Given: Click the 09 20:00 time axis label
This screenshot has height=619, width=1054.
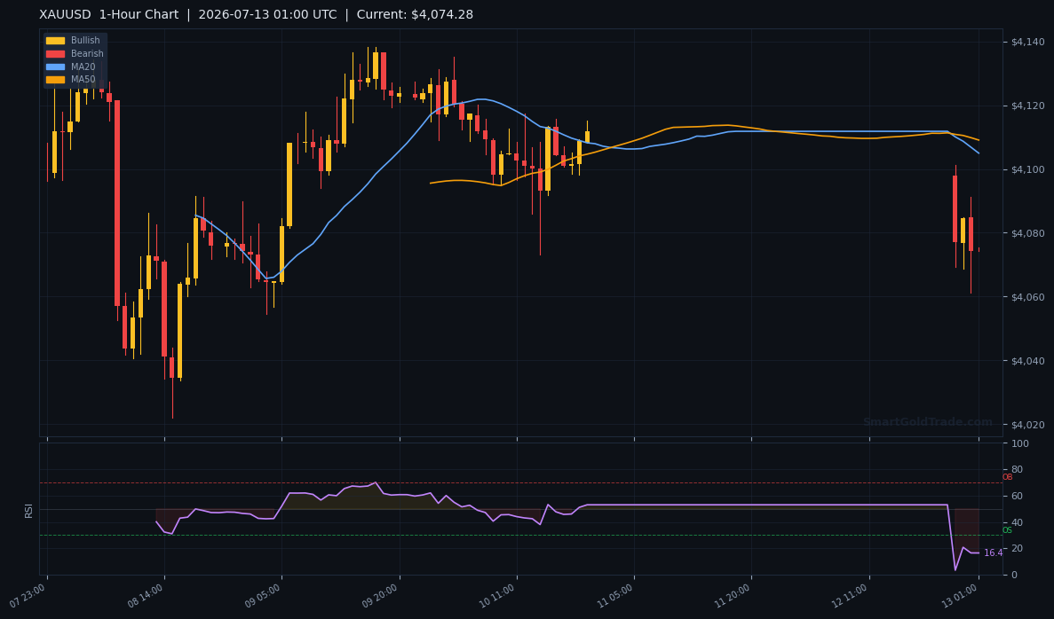Looking at the screenshot, I should tap(380, 596).
